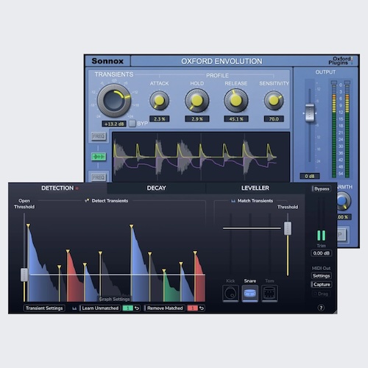Viewport: 368px width, 368px height.
Task: Toggle the transients BYP bypass box
Action: point(132,124)
